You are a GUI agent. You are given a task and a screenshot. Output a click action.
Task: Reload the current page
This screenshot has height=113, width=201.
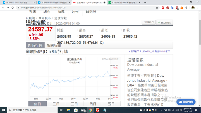pos(13,8)
